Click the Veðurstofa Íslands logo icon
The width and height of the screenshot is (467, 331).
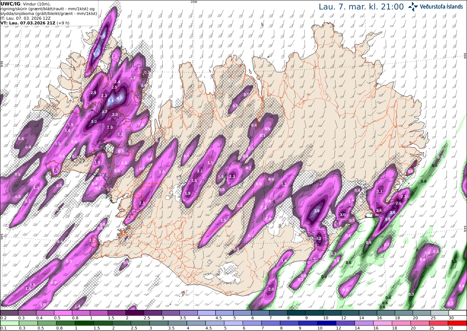point(413,7)
